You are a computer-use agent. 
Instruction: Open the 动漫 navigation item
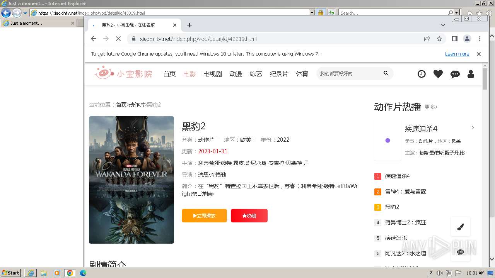point(236,74)
